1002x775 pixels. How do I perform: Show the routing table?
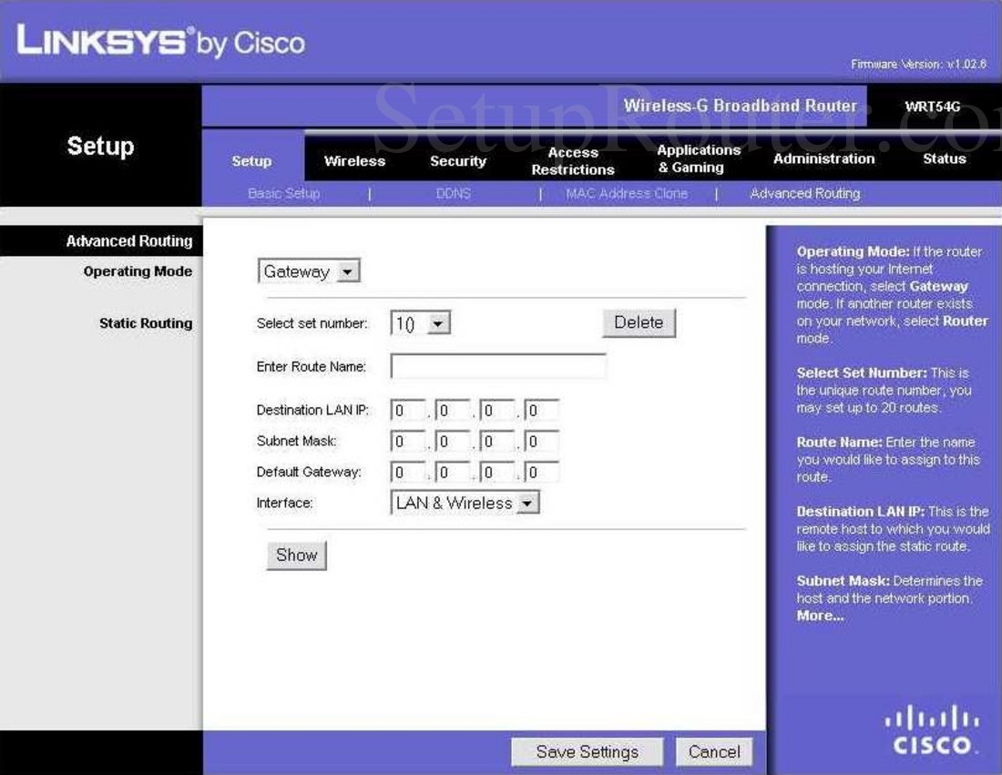(x=295, y=555)
